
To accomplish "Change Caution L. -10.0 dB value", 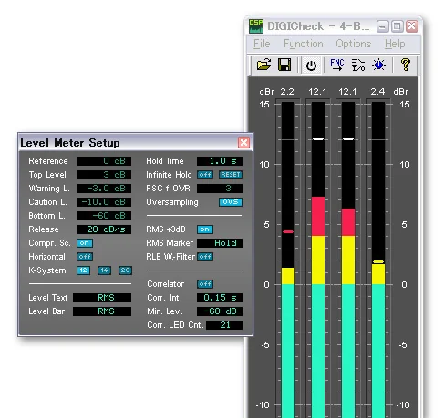I will pyautogui.click(x=104, y=202).
